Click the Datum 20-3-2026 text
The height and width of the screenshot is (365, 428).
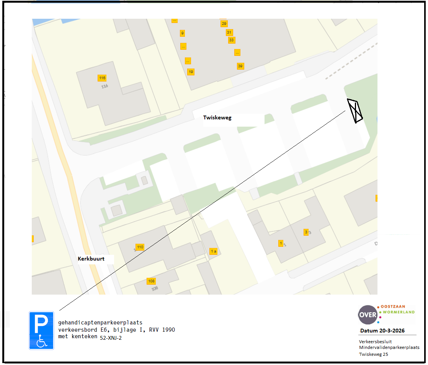click(382, 331)
